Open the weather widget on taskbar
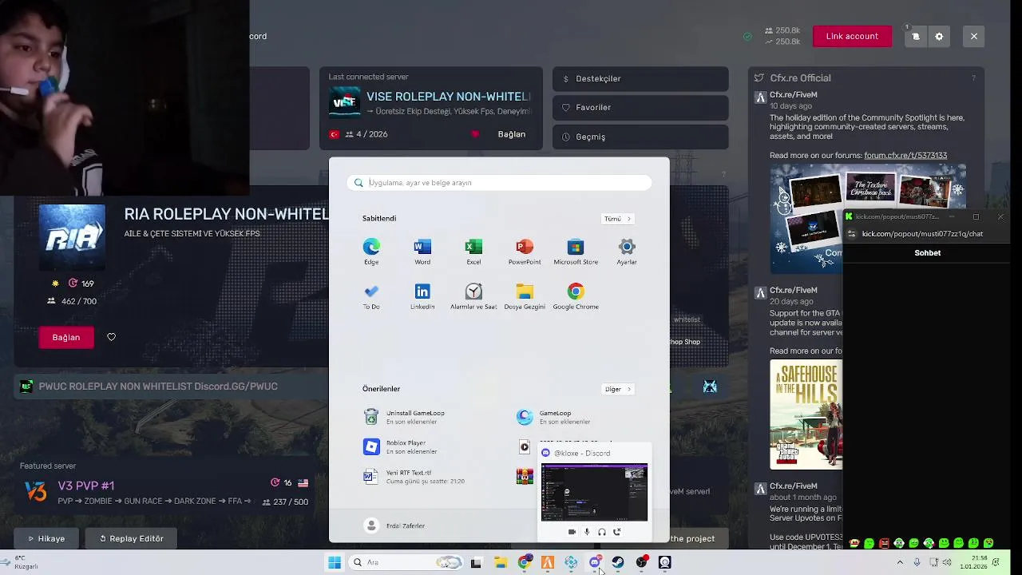 21,562
